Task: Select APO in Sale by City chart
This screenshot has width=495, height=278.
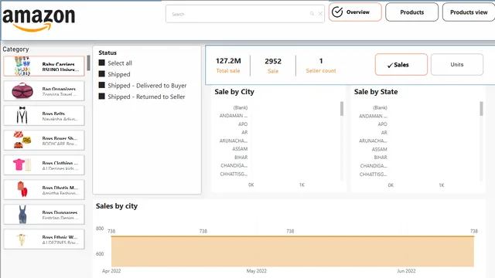Action: point(243,124)
